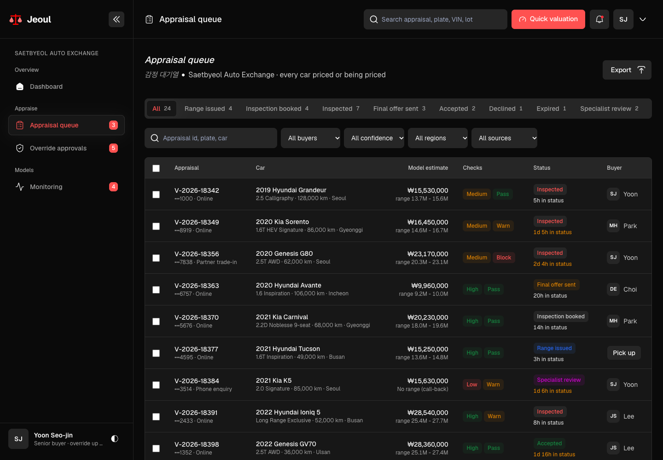663x460 pixels.
Task: Expand the All sources dropdown
Action: click(504, 138)
